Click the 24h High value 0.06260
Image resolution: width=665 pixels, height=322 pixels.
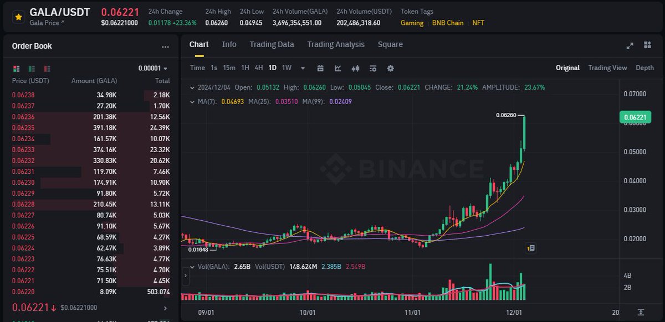click(x=217, y=23)
